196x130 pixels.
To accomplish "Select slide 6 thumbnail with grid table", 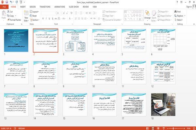I will click(163, 40).
